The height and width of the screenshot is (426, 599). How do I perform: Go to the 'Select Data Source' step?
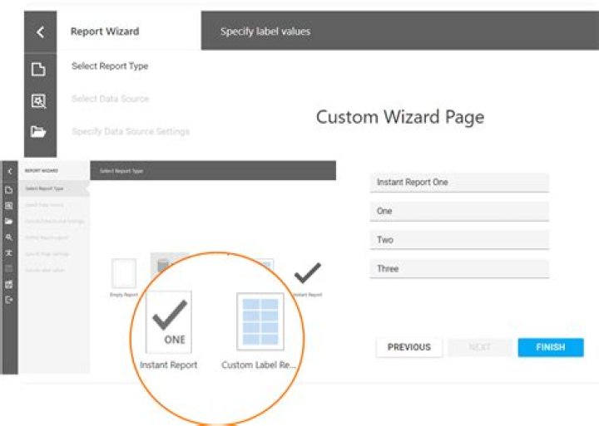[110, 99]
